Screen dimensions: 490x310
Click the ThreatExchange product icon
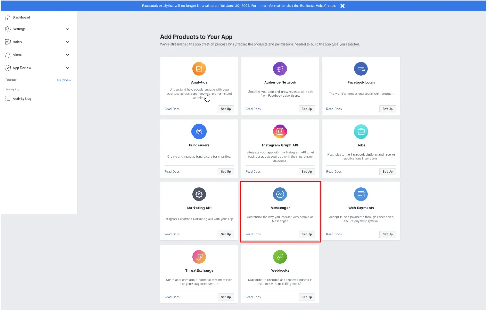199,257
